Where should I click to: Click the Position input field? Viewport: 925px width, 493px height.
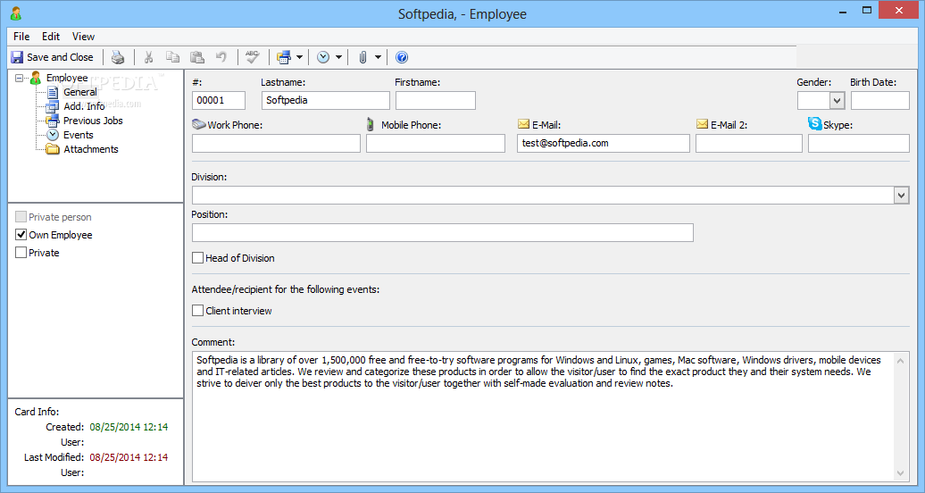tap(443, 232)
